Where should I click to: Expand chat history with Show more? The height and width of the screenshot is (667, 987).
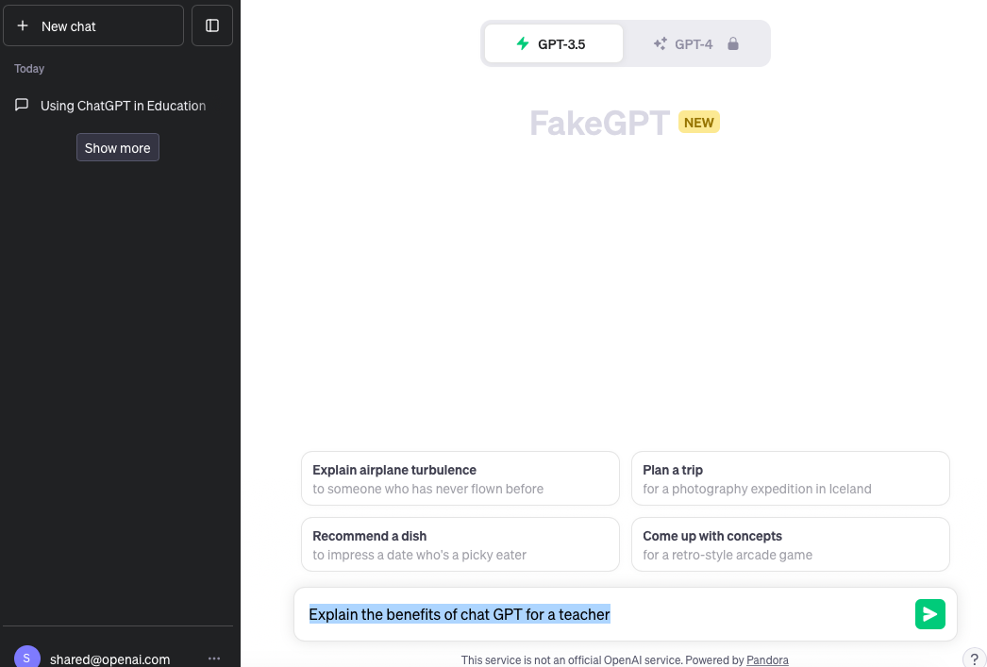coord(118,147)
